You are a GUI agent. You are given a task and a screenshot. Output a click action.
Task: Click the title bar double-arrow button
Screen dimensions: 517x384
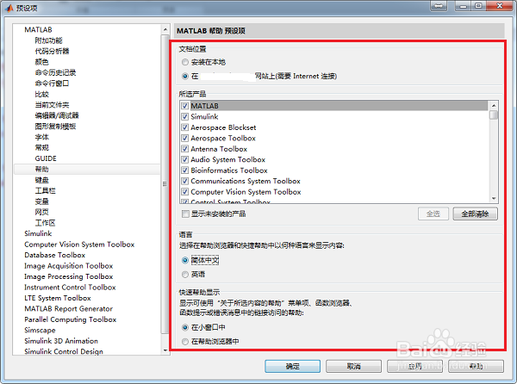(439, 6)
